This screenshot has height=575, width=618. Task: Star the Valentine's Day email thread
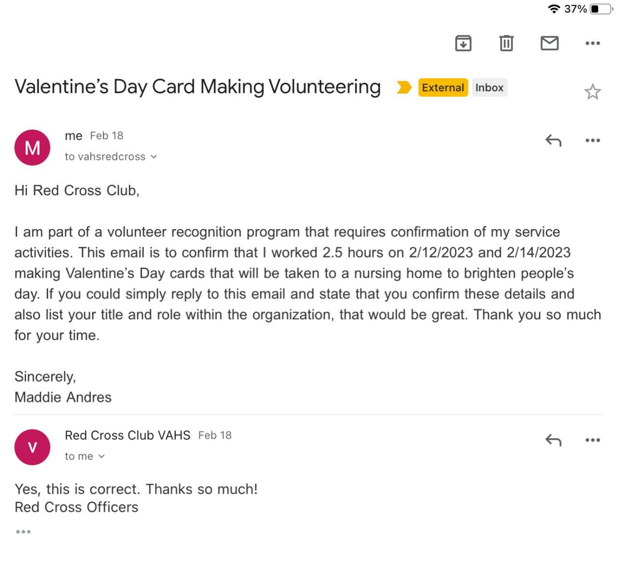[x=592, y=92]
